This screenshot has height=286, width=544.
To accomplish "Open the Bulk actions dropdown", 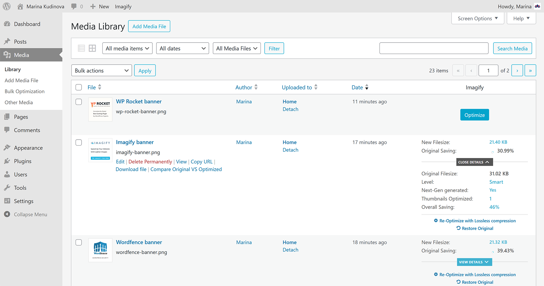I will [x=102, y=70].
